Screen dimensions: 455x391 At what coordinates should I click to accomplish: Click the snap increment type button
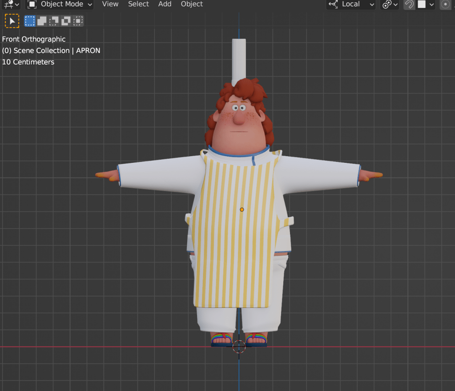pyautogui.click(x=422, y=4)
